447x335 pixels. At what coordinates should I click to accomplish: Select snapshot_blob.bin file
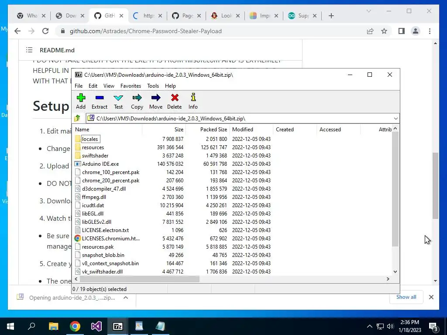[x=103, y=255]
